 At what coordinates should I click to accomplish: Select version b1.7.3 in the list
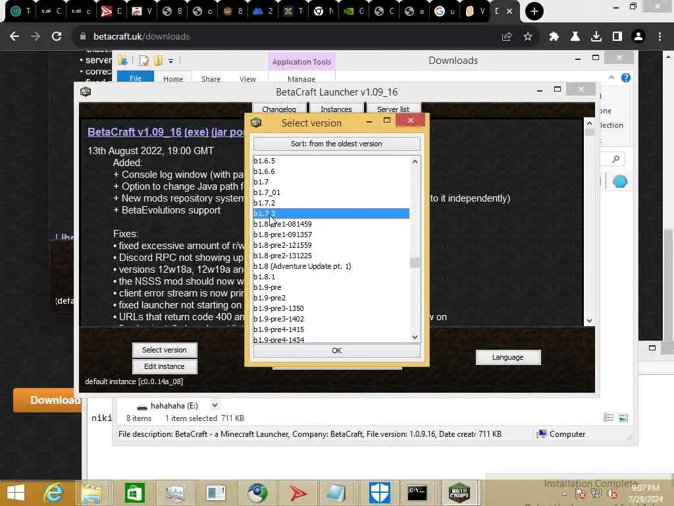[331, 213]
